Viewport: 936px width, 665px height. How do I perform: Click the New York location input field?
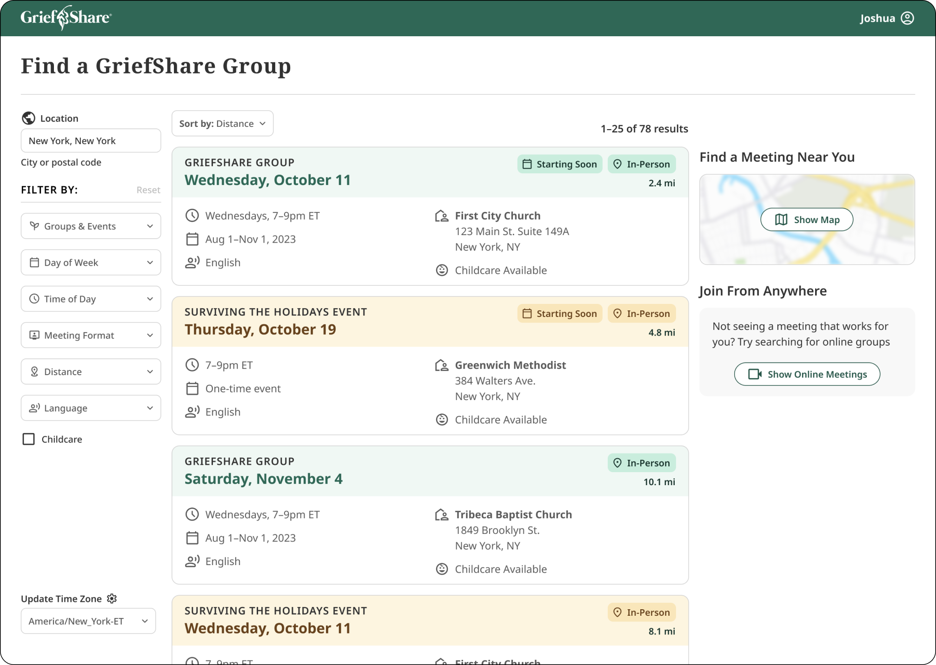[x=91, y=141]
